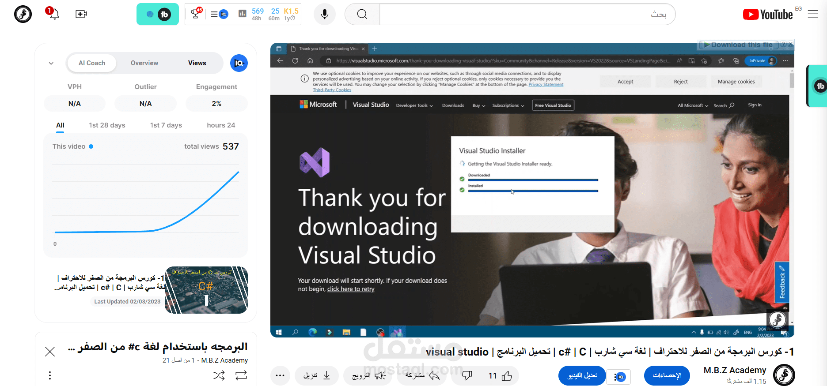Click the vidIQ stats bar chart icon
827x386 pixels.
click(242, 14)
